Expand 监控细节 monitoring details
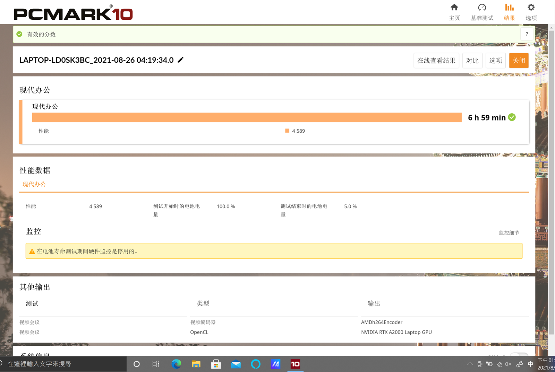Screen dimensions: 555x372 [509, 233]
